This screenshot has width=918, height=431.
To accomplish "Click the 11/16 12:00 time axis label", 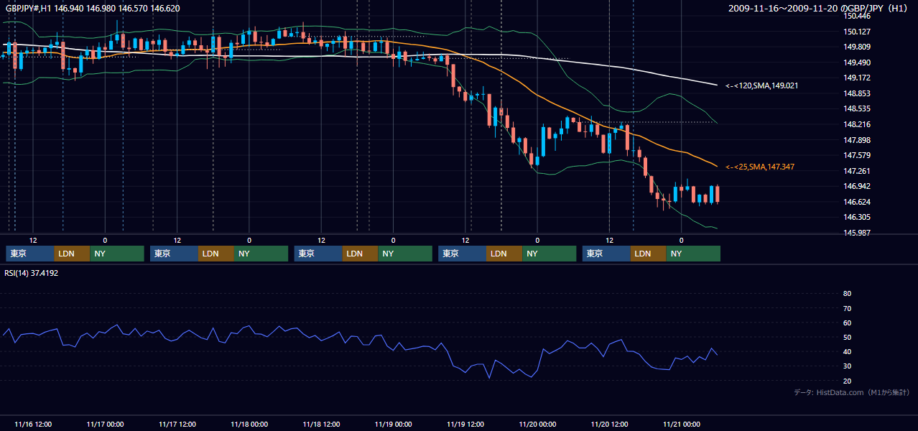I will pos(33,424).
